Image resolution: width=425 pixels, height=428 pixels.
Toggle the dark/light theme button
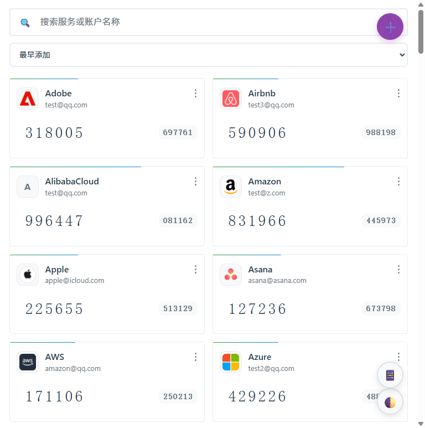click(390, 402)
